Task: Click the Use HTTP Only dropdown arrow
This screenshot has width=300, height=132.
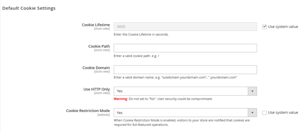Action: (x=252, y=91)
